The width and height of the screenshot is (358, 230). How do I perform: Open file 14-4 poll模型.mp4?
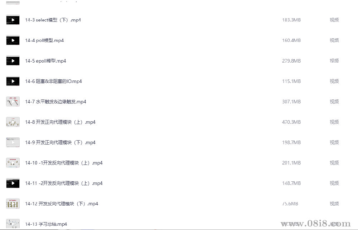pos(44,40)
